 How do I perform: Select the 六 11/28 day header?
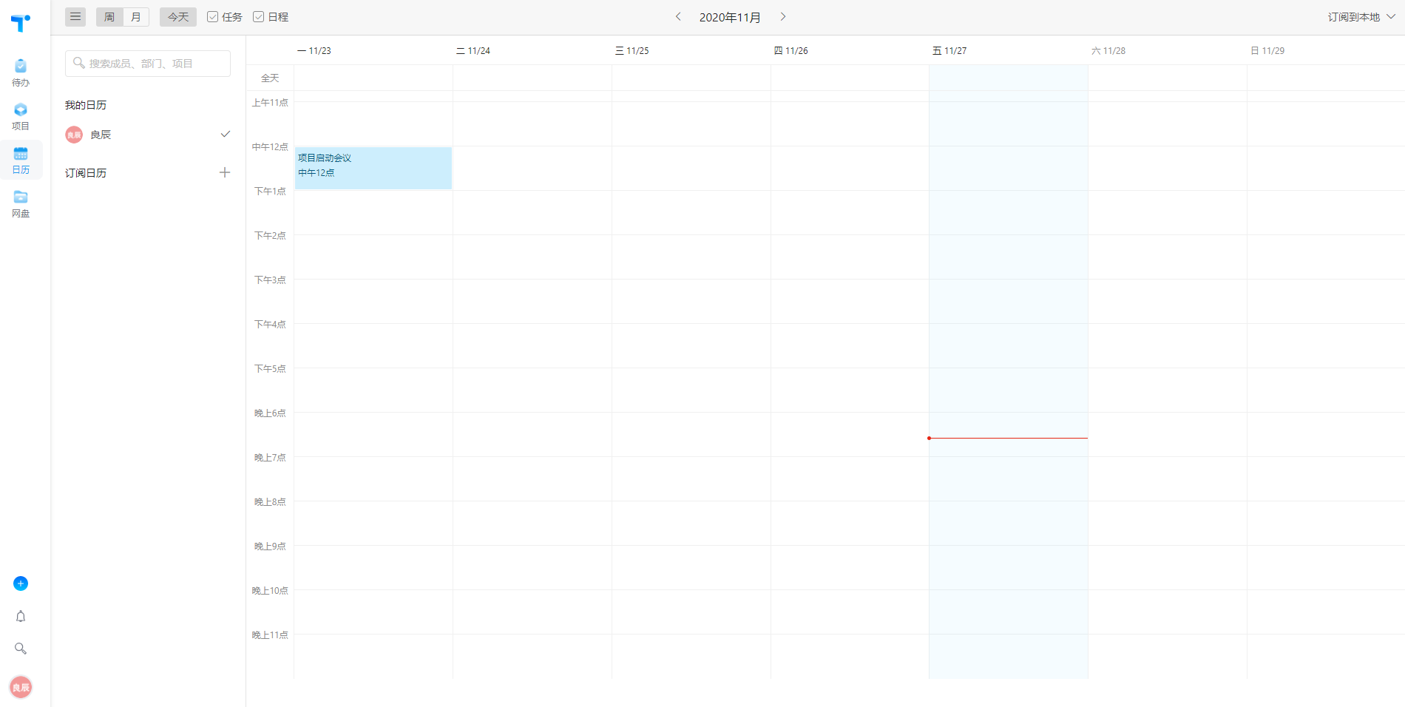(x=1108, y=50)
